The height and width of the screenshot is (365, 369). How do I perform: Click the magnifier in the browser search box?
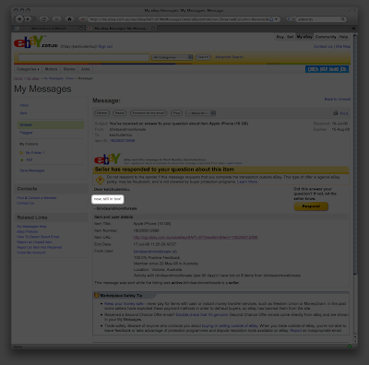[342, 19]
